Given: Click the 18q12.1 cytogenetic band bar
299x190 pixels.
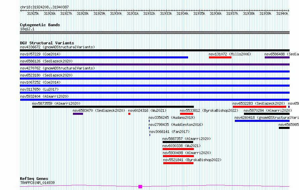Looking at the screenshot, I should (x=155, y=33).
